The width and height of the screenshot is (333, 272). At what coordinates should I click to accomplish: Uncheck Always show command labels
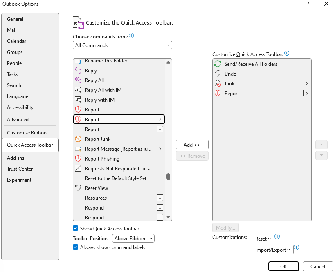tap(76, 247)
